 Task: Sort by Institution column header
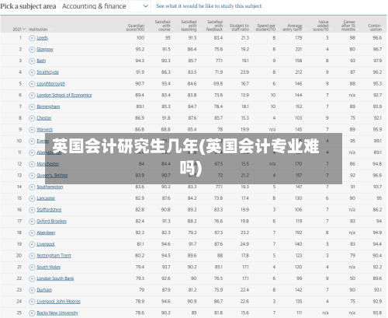38,30
